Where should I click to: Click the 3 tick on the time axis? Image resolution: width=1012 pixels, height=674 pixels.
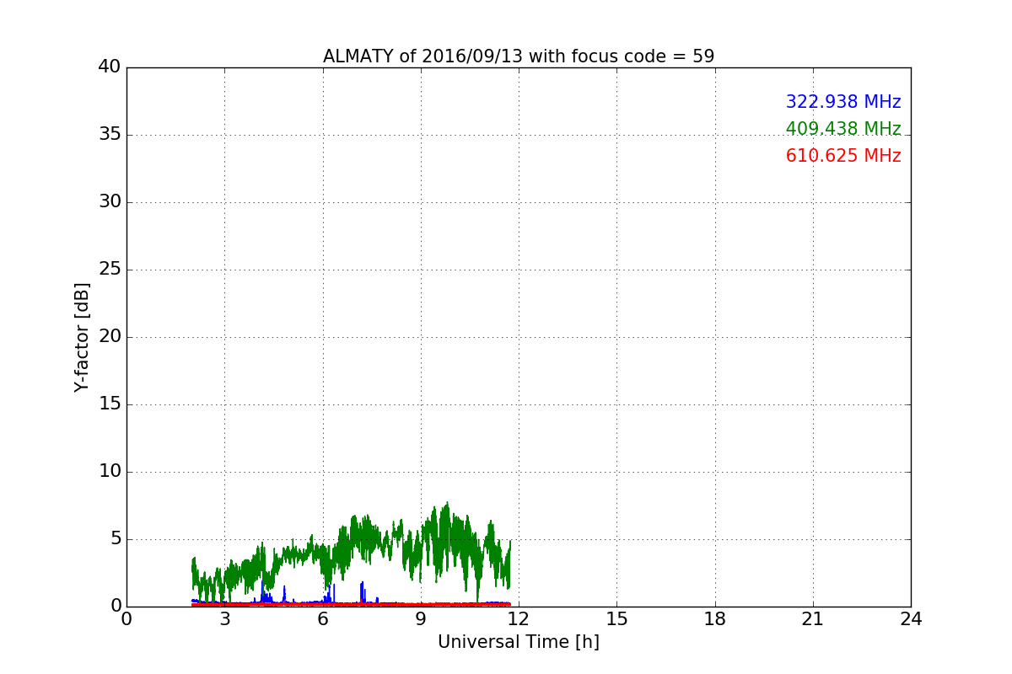[x=224, y=619]
